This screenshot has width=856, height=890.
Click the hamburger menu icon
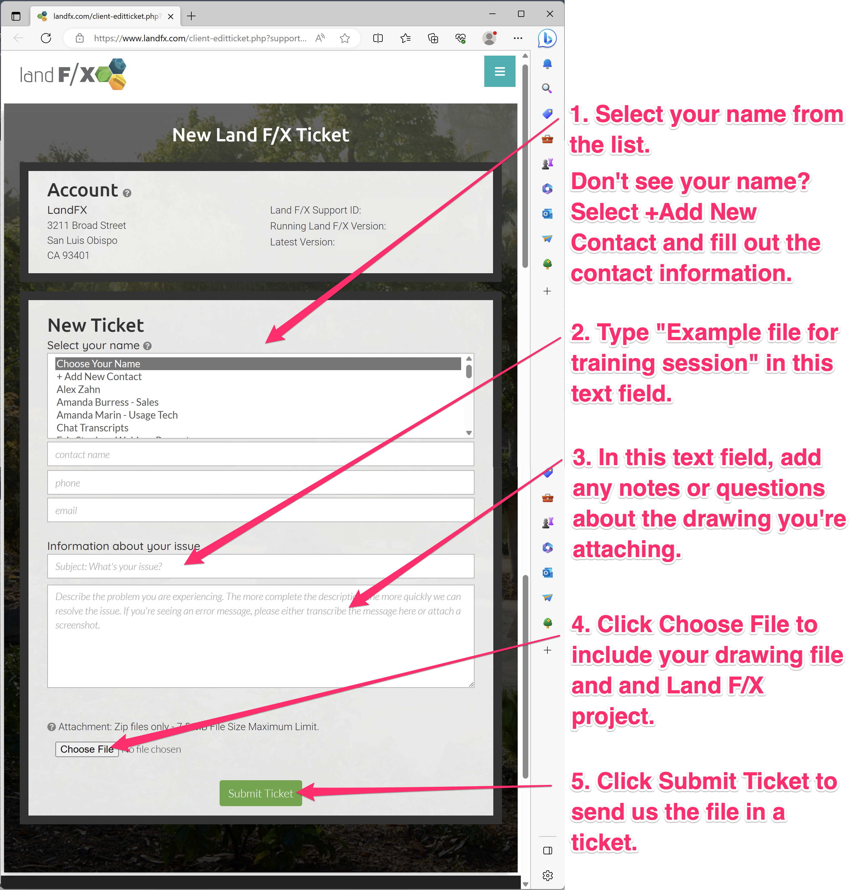tap(500, 72)
